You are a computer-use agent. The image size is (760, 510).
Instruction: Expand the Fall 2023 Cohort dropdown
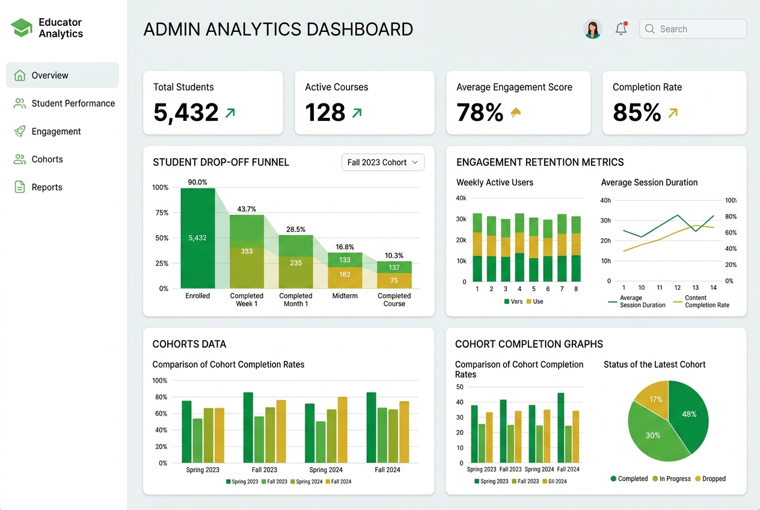[x=383, y=162]
